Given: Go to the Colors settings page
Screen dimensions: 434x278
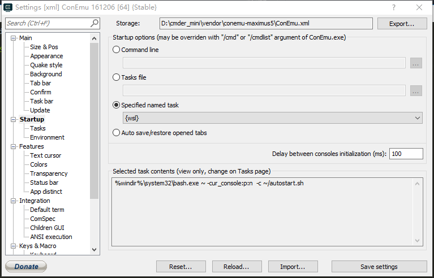Looking at the screenshot, I should [38, 164].
